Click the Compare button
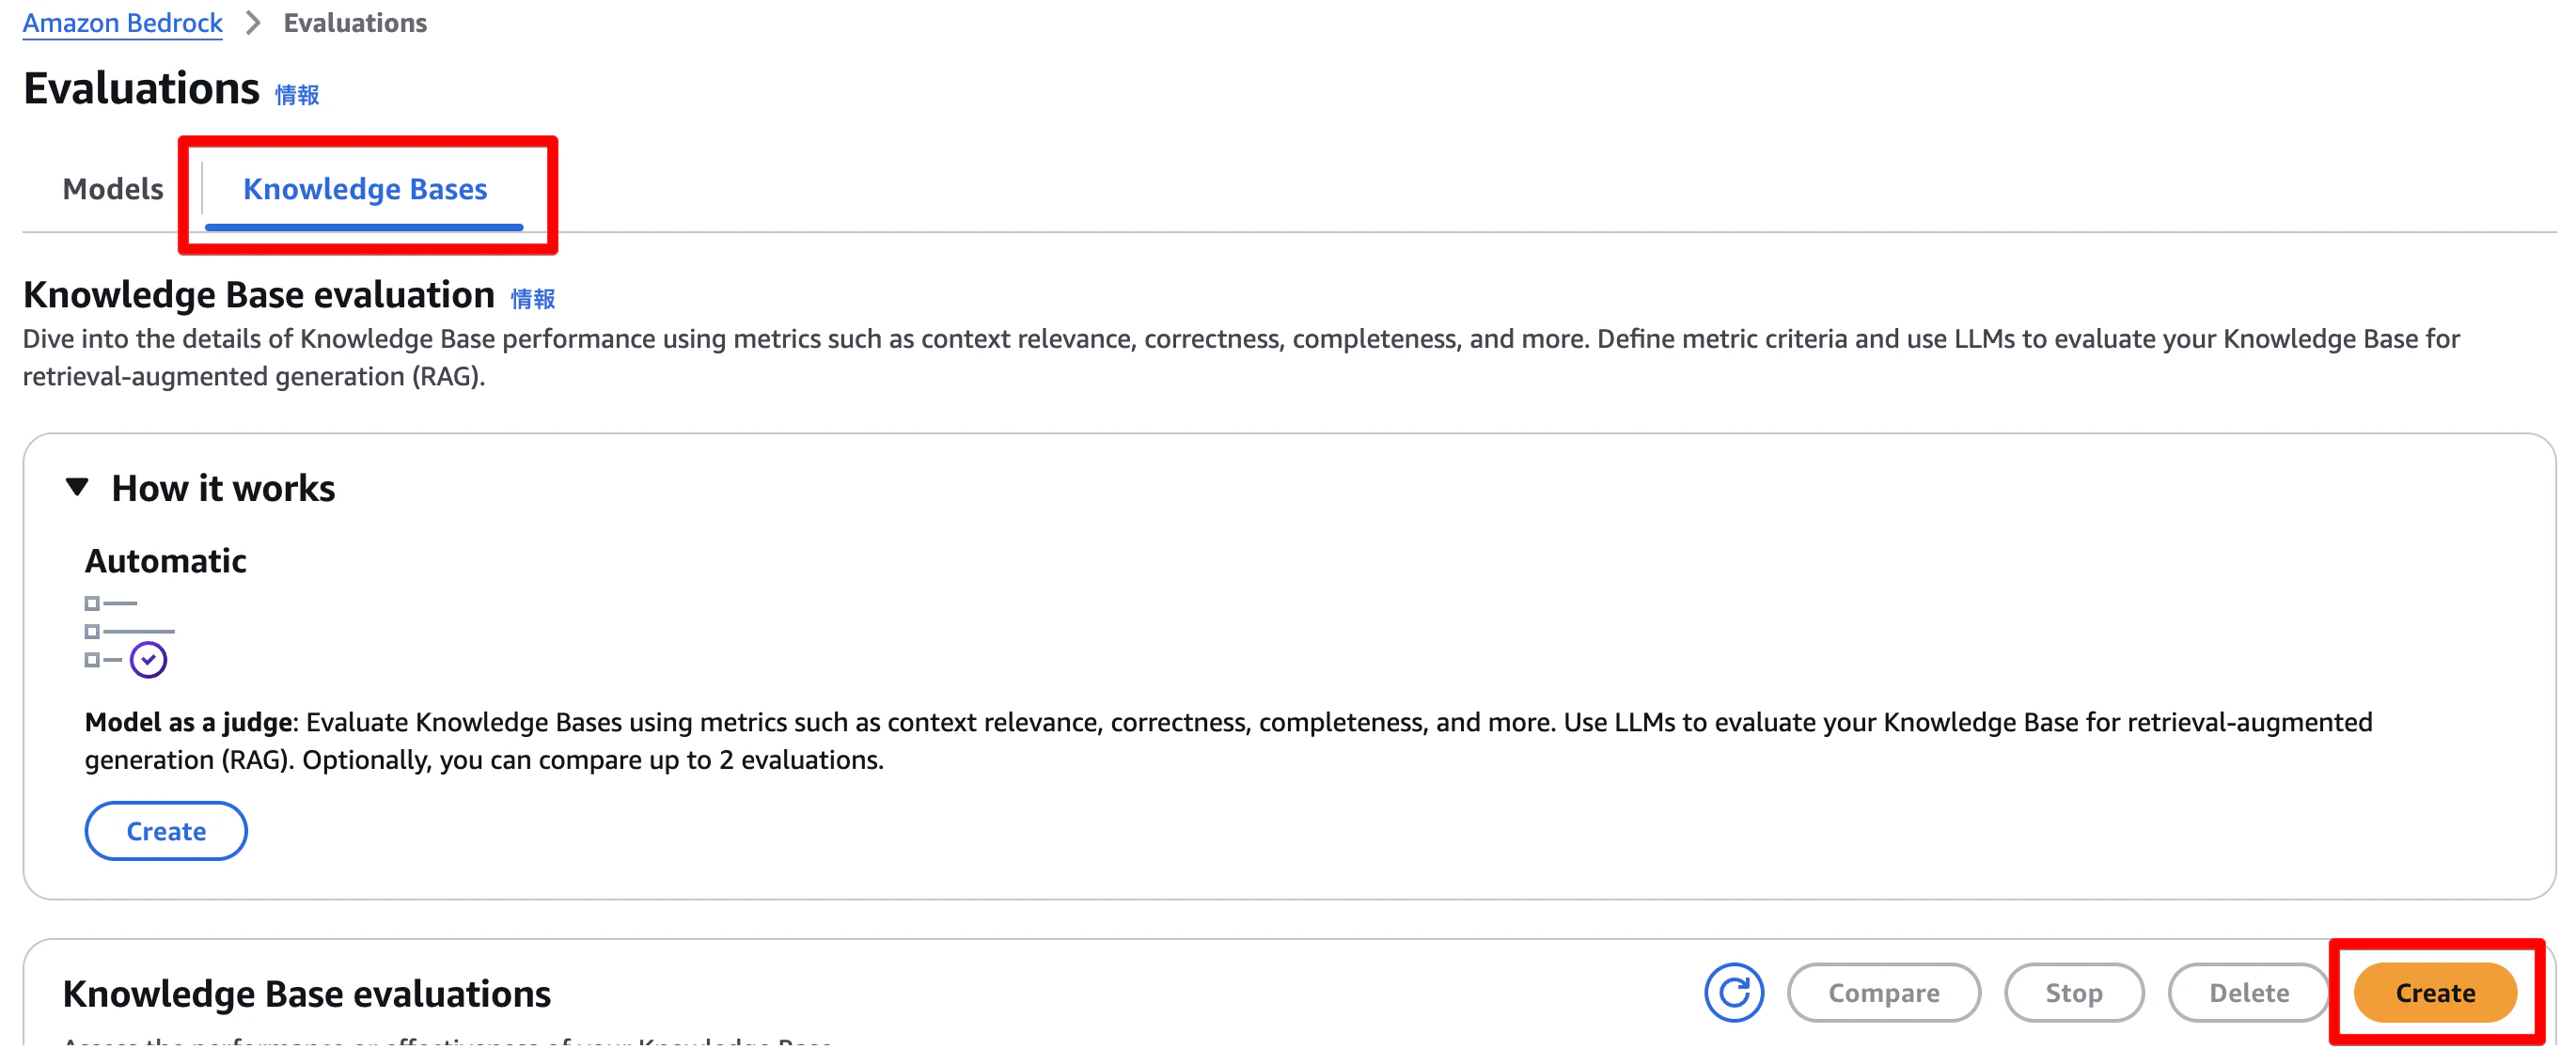The image size is (2576, 1049). pos(1883,992)
